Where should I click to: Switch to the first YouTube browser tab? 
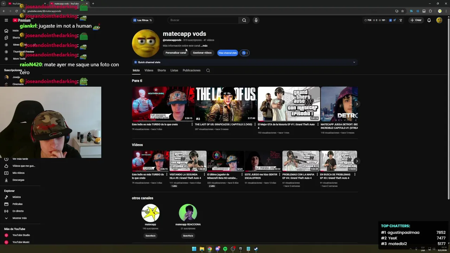(x=26, y=4)
